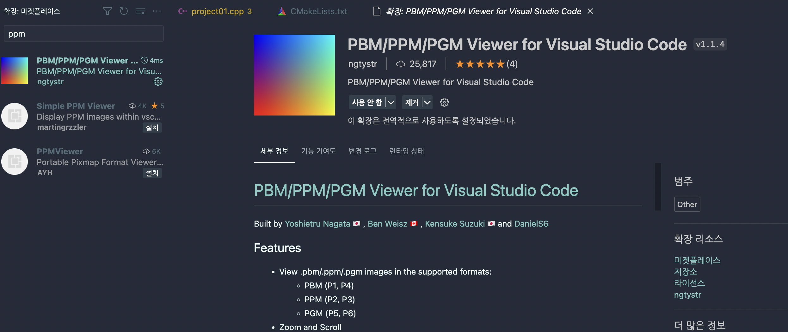
Task: Expand the 제거 dropdown arrow
Action: (x=427, y=102)
